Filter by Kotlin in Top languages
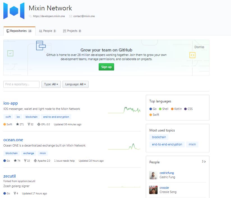Viewport: 231px width, 198px height. tap(176, 109)
